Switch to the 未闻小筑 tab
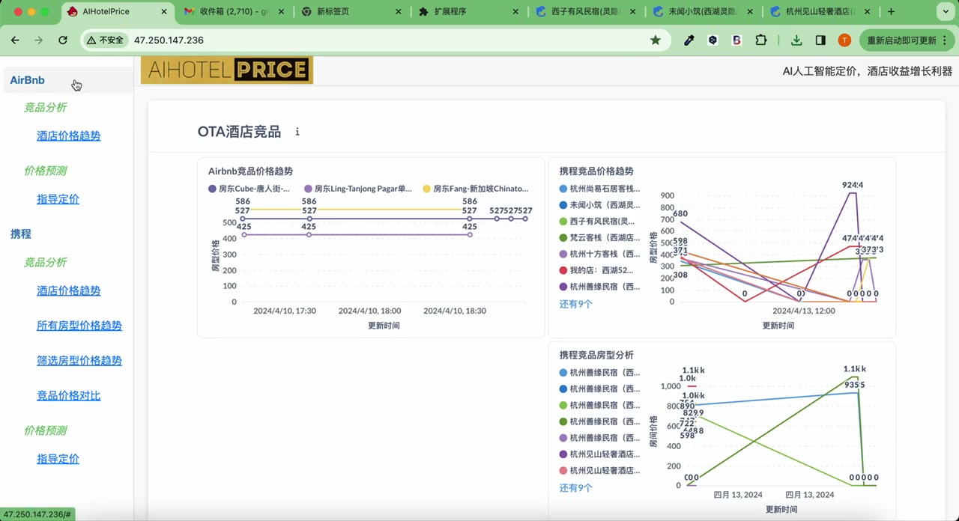This screenshot has height=521, width=959. tap(703, 12)
